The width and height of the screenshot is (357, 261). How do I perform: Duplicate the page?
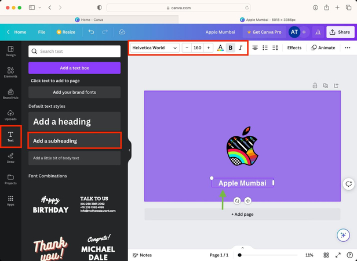point(326,86)
